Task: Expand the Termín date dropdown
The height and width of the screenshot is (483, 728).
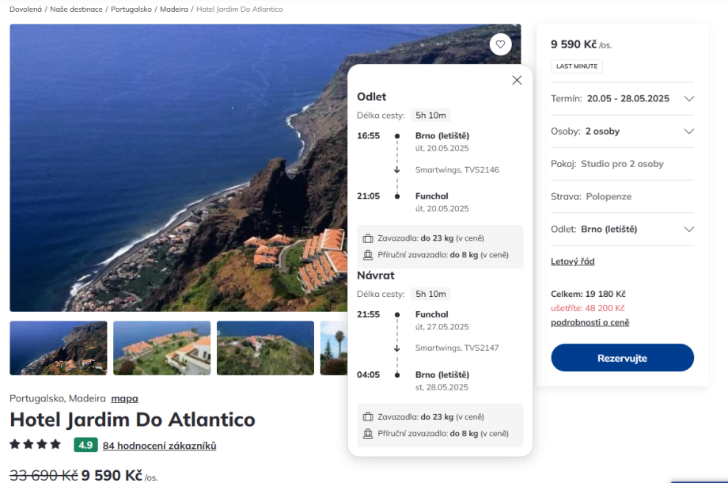Action: (x=688, y=99)
